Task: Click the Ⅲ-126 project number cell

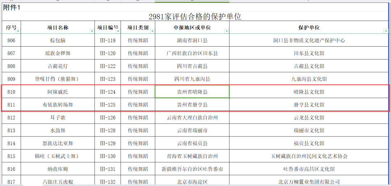Action: [108, 118]
